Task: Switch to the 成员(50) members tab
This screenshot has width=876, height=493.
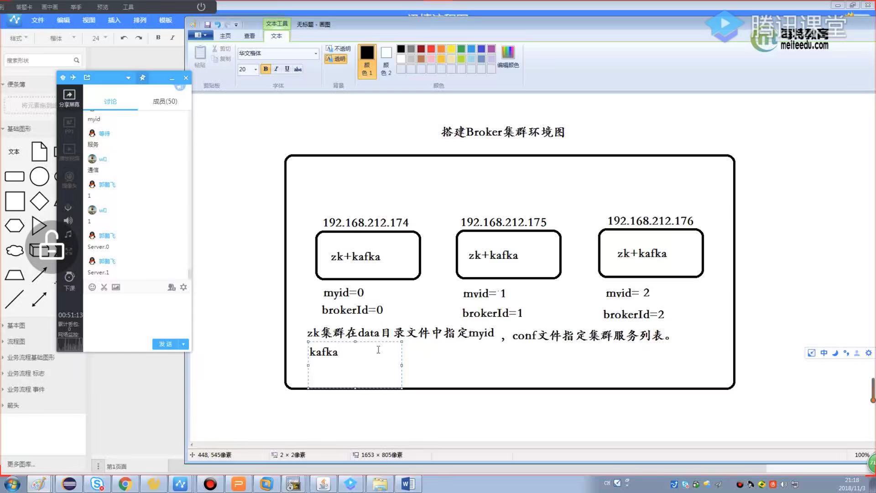Action: click(165, 101)
